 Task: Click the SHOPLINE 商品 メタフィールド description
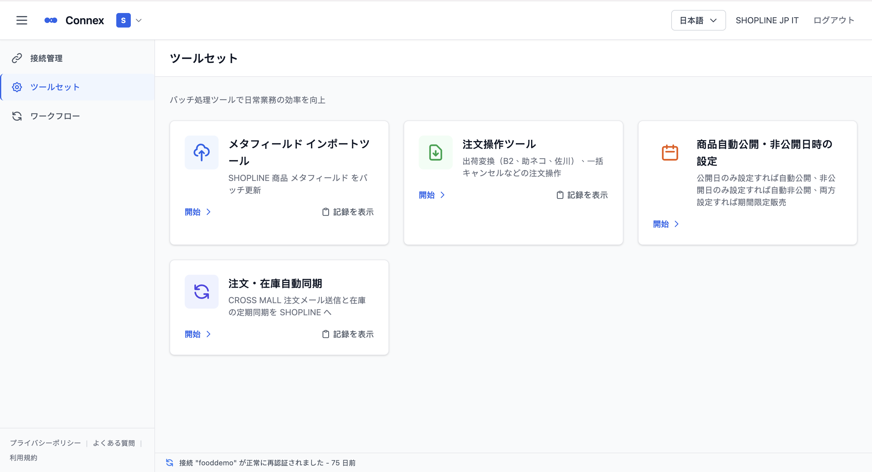(x=298, y=184)
